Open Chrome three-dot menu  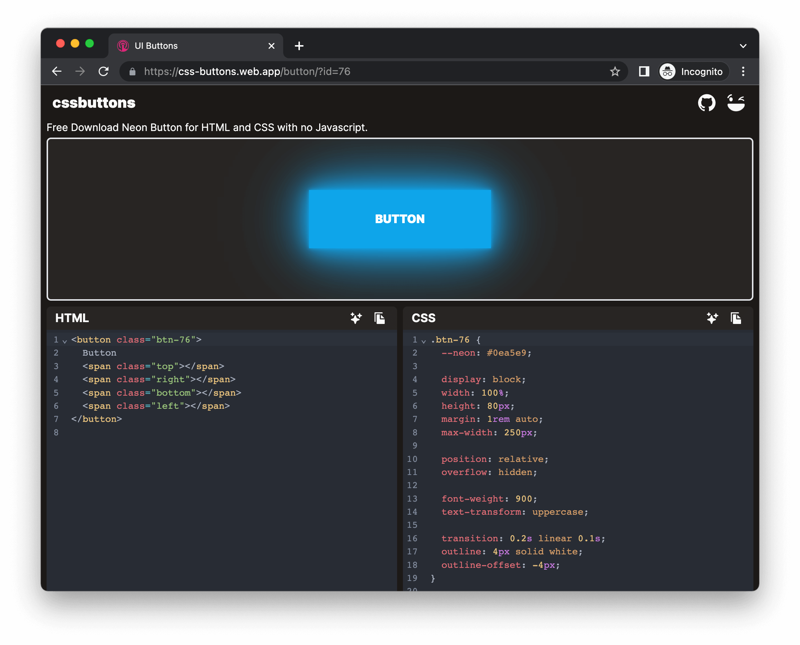click(743, 71)
